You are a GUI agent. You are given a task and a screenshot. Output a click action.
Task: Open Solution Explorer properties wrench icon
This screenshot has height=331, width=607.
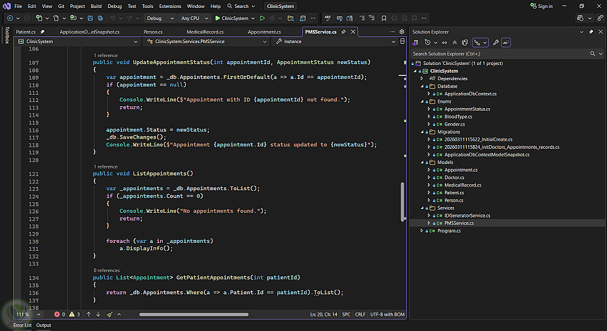click(x=496, y=43)
